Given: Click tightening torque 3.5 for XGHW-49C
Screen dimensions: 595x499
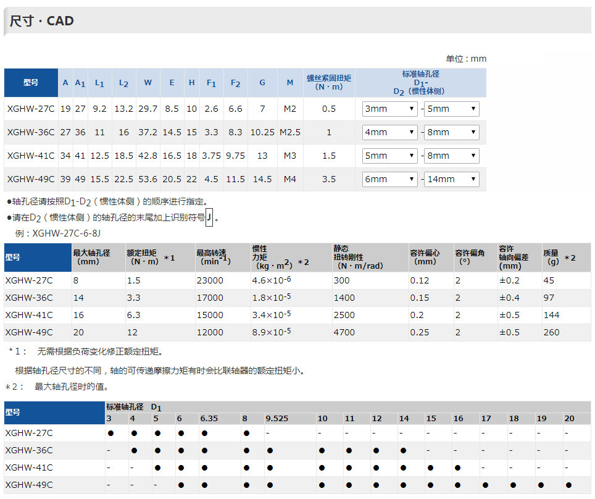Looking at the screenshot, I should (x=328, y=179).
